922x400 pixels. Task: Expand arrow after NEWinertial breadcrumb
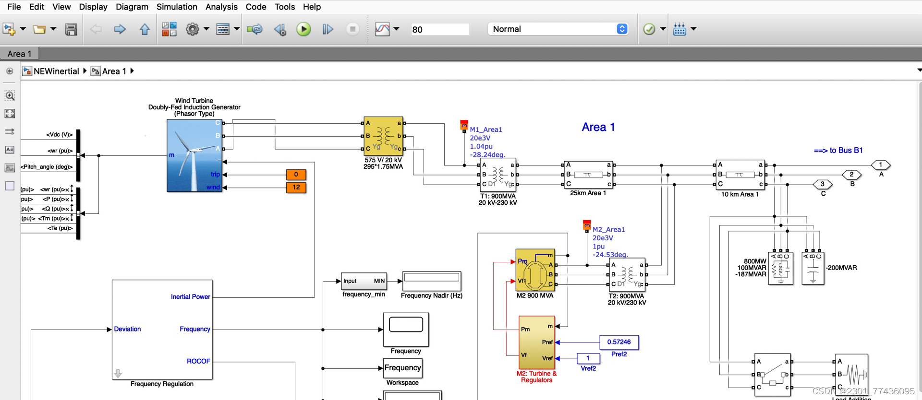(x=85, y=71)
